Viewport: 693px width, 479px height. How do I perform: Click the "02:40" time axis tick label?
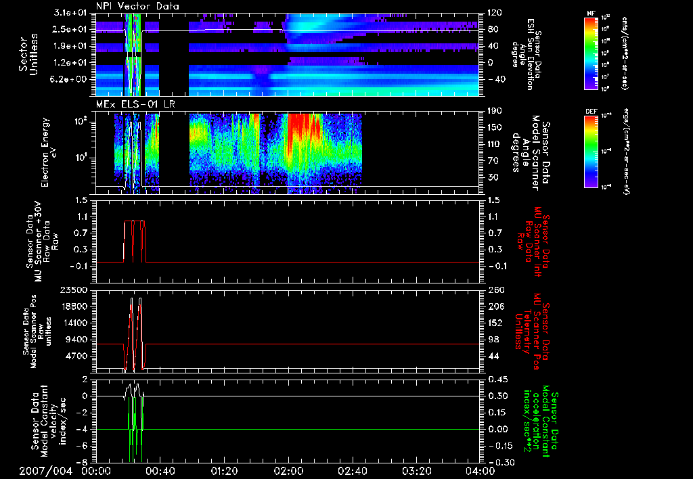(352, 472)
